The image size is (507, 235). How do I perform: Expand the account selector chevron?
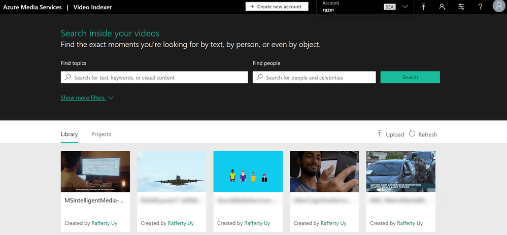click(405, 7)
